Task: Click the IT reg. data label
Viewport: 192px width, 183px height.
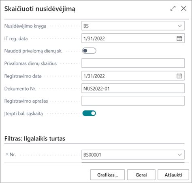Action: click(16, 39)
